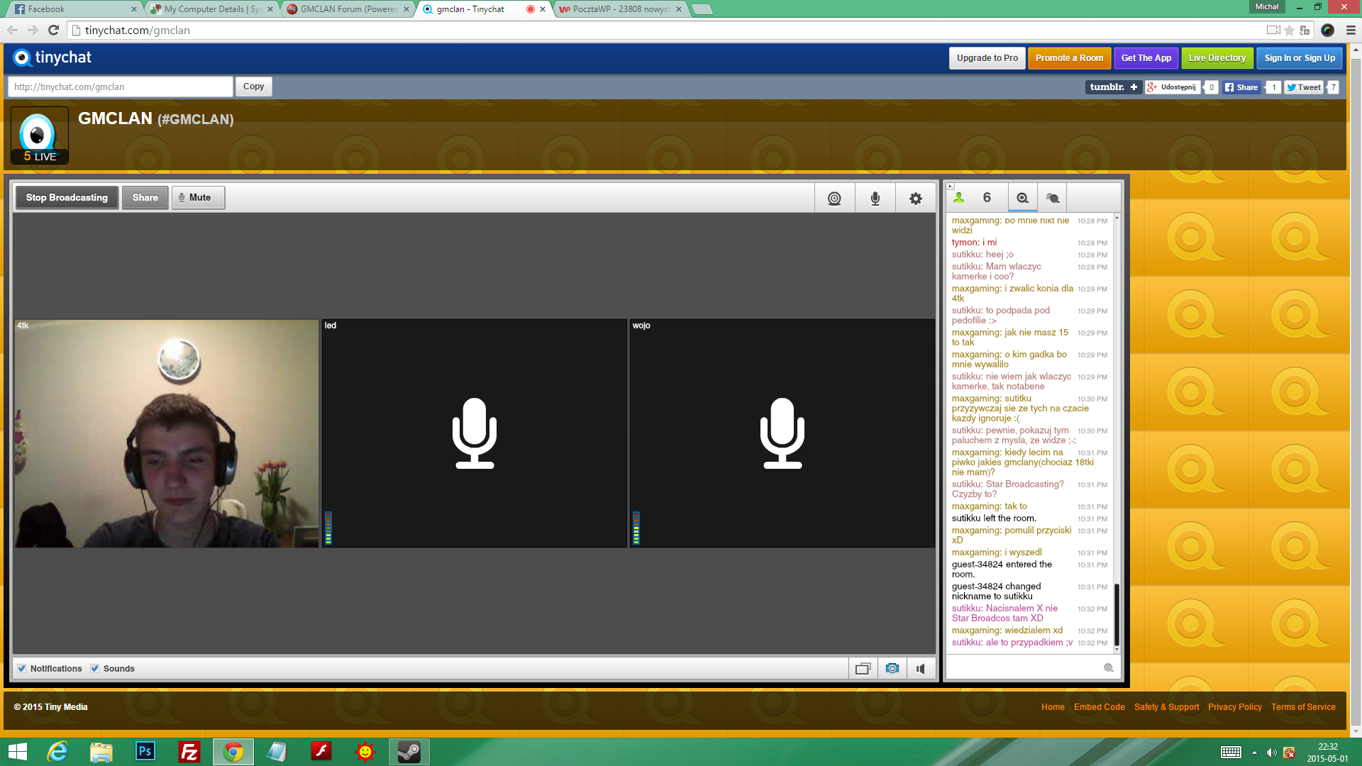Click the speaker volume icon
Screen dimensions: 1362x766
(920, 668)
